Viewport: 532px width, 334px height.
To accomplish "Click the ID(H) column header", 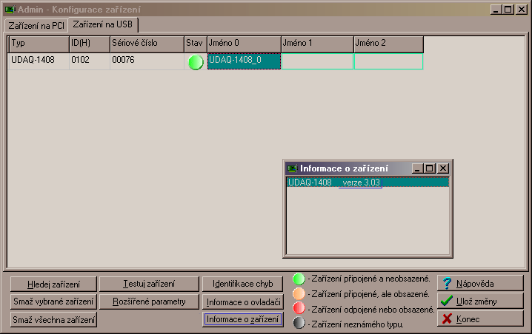I will pyautogui.click(x=90, y=44).
